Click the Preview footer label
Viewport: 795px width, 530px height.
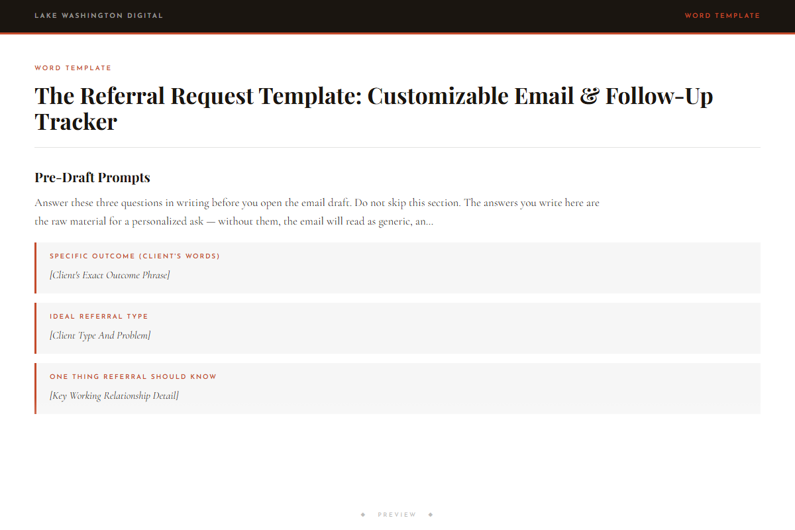[397, 515]
